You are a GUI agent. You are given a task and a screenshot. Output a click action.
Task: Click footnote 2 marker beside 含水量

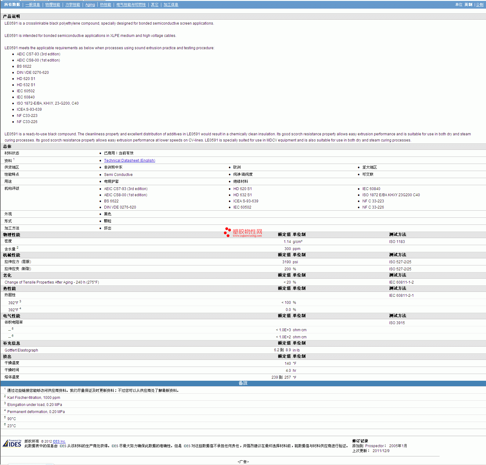tap(18, 248)
